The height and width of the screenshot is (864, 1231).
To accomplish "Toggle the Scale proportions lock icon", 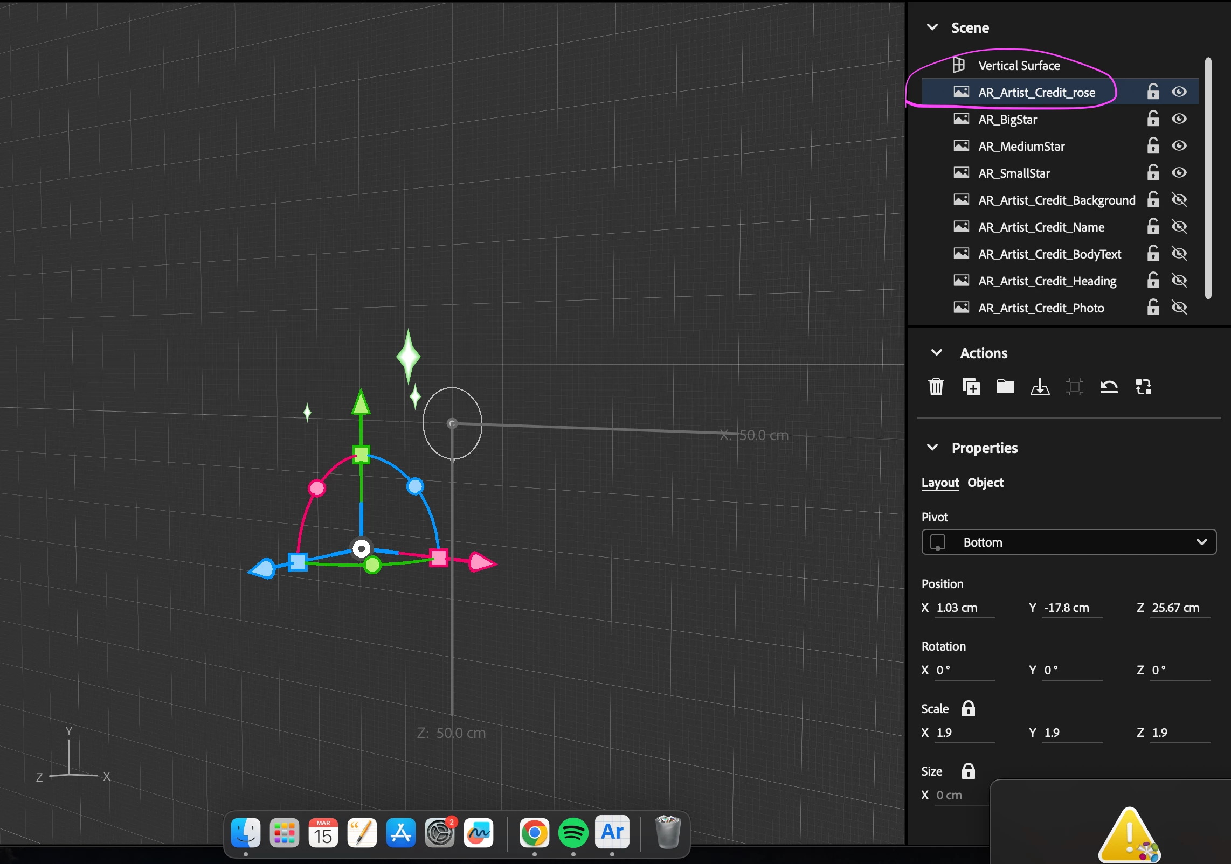I will tap(969, 709).
